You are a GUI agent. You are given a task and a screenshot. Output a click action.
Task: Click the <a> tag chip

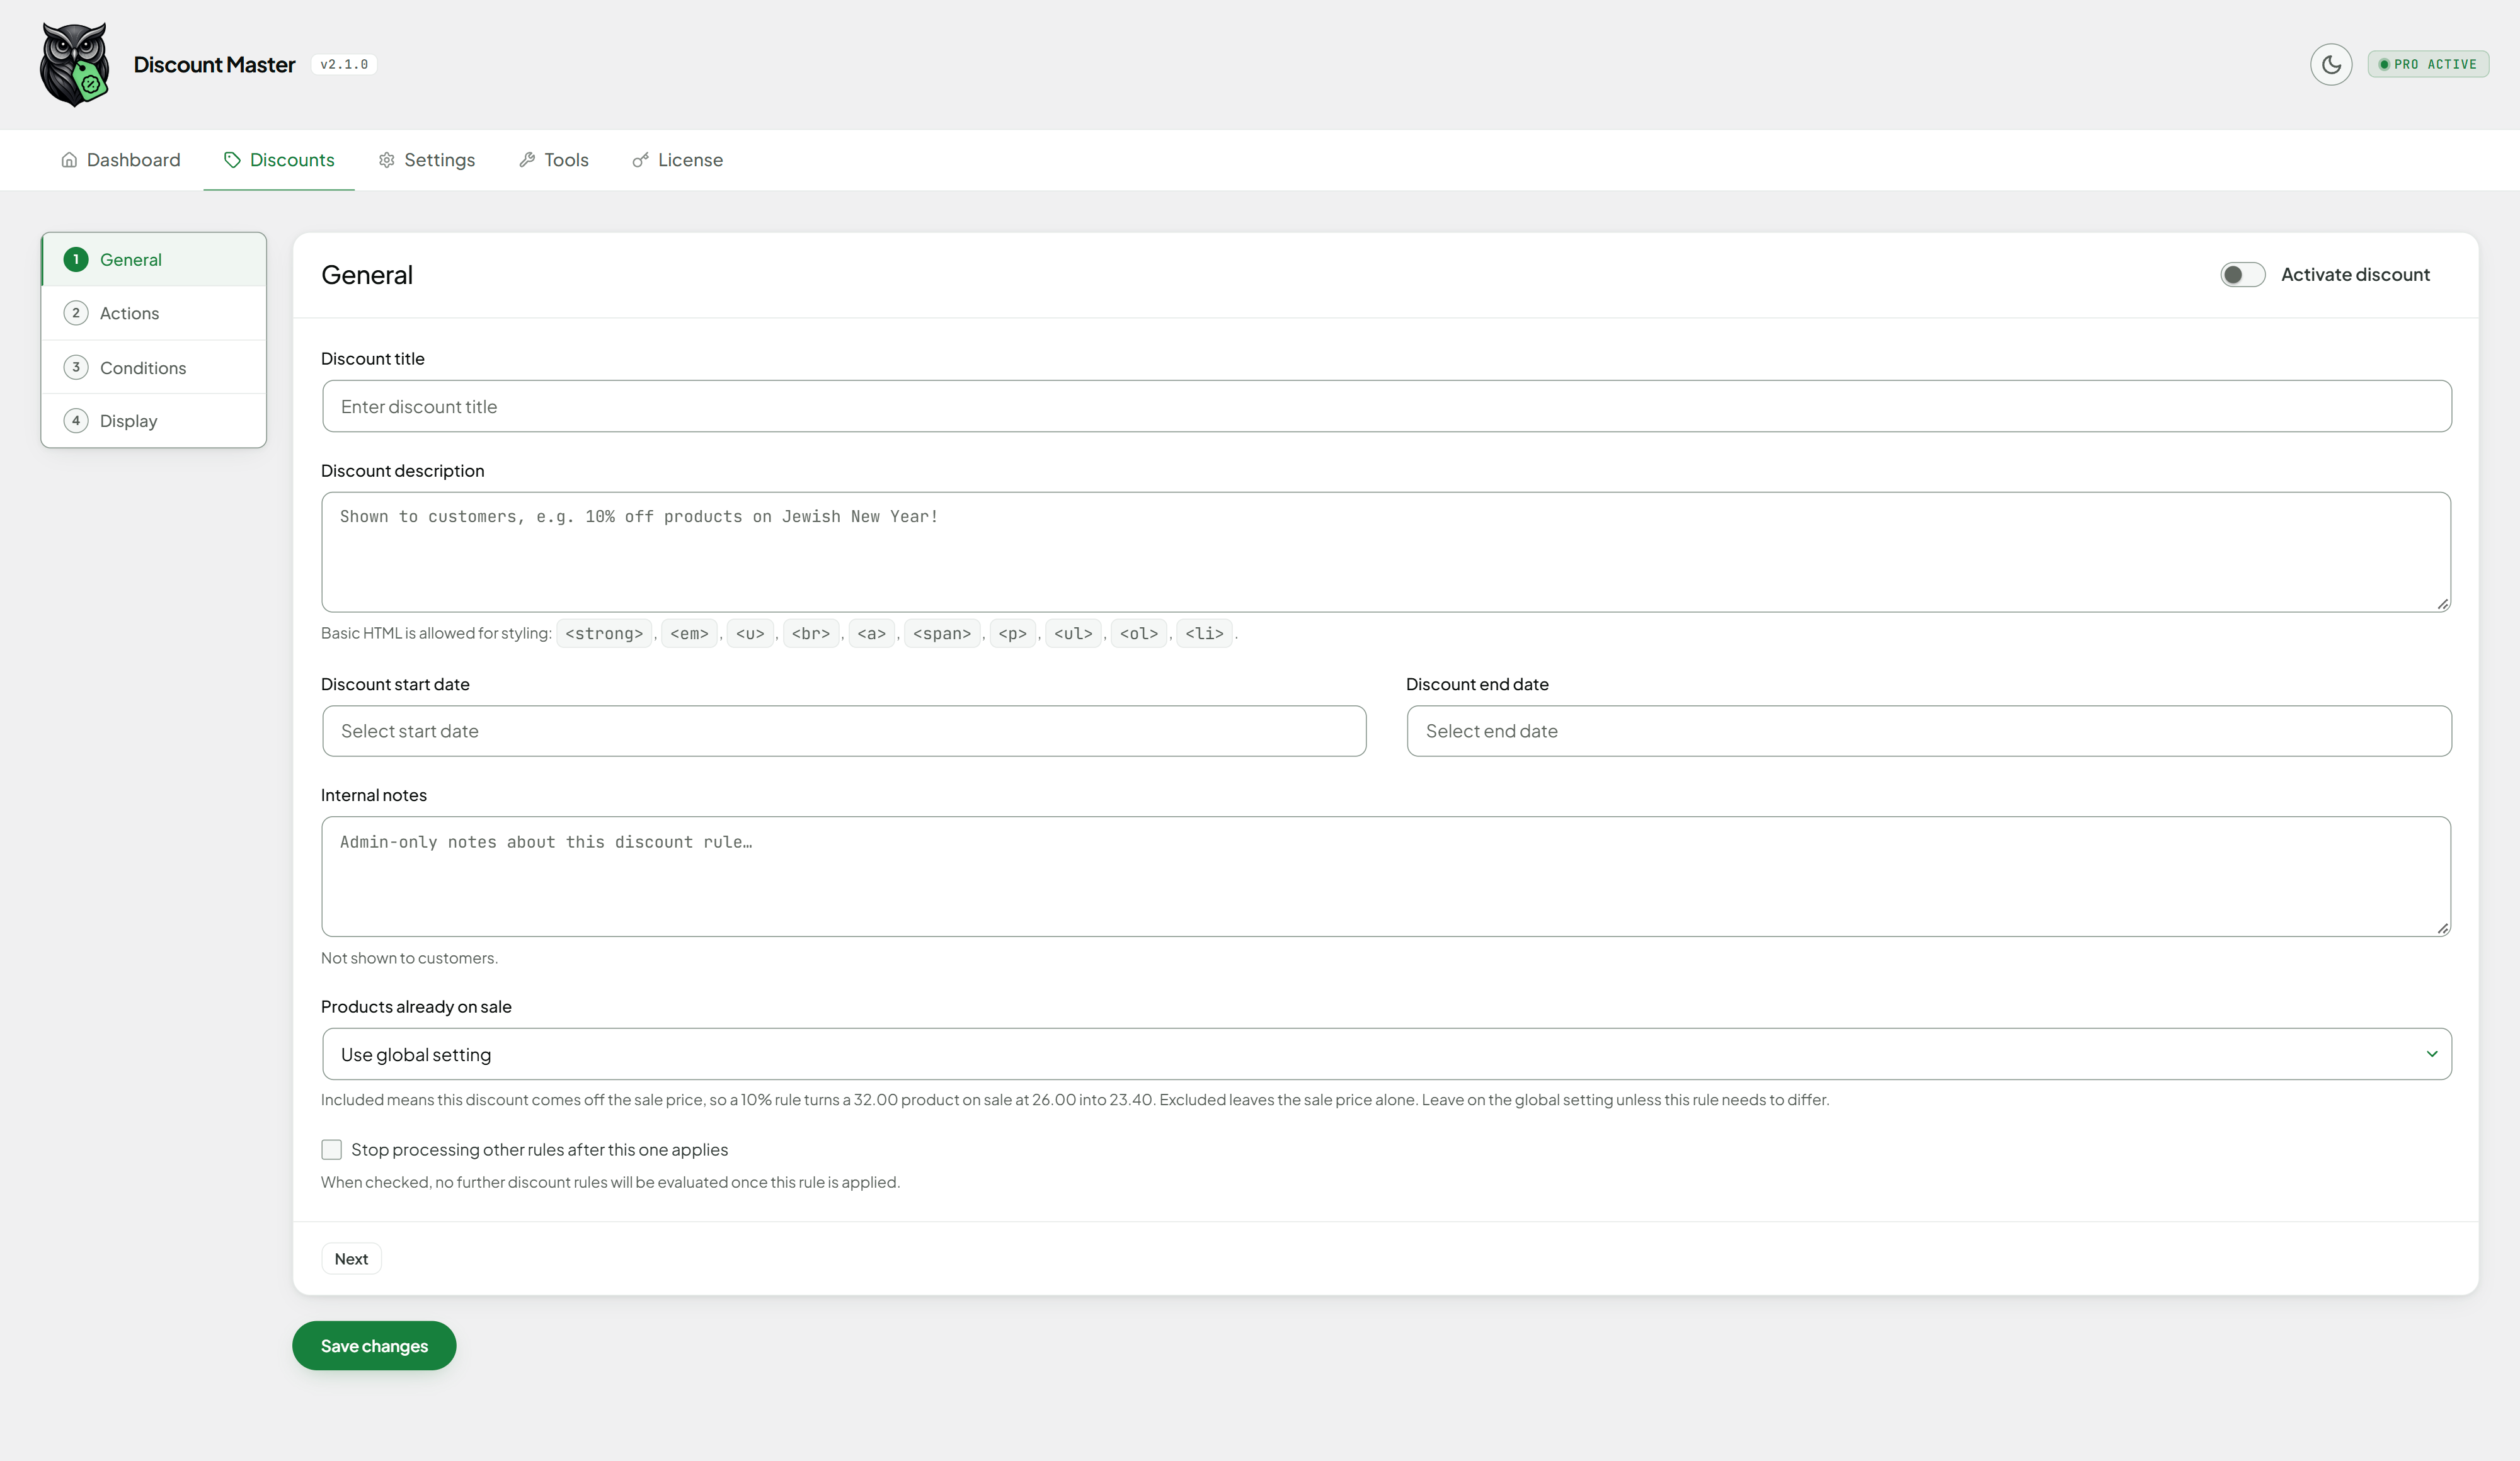coord(871,634)
